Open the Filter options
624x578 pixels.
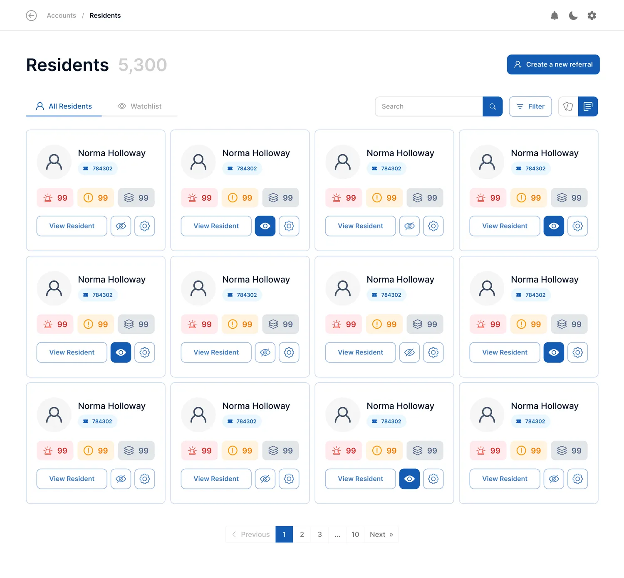click(530, 106)
